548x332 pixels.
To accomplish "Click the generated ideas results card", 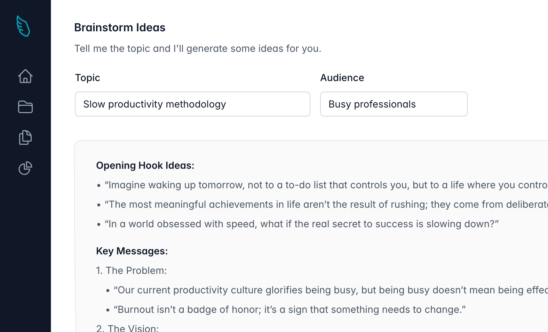I will pos(310,233).
